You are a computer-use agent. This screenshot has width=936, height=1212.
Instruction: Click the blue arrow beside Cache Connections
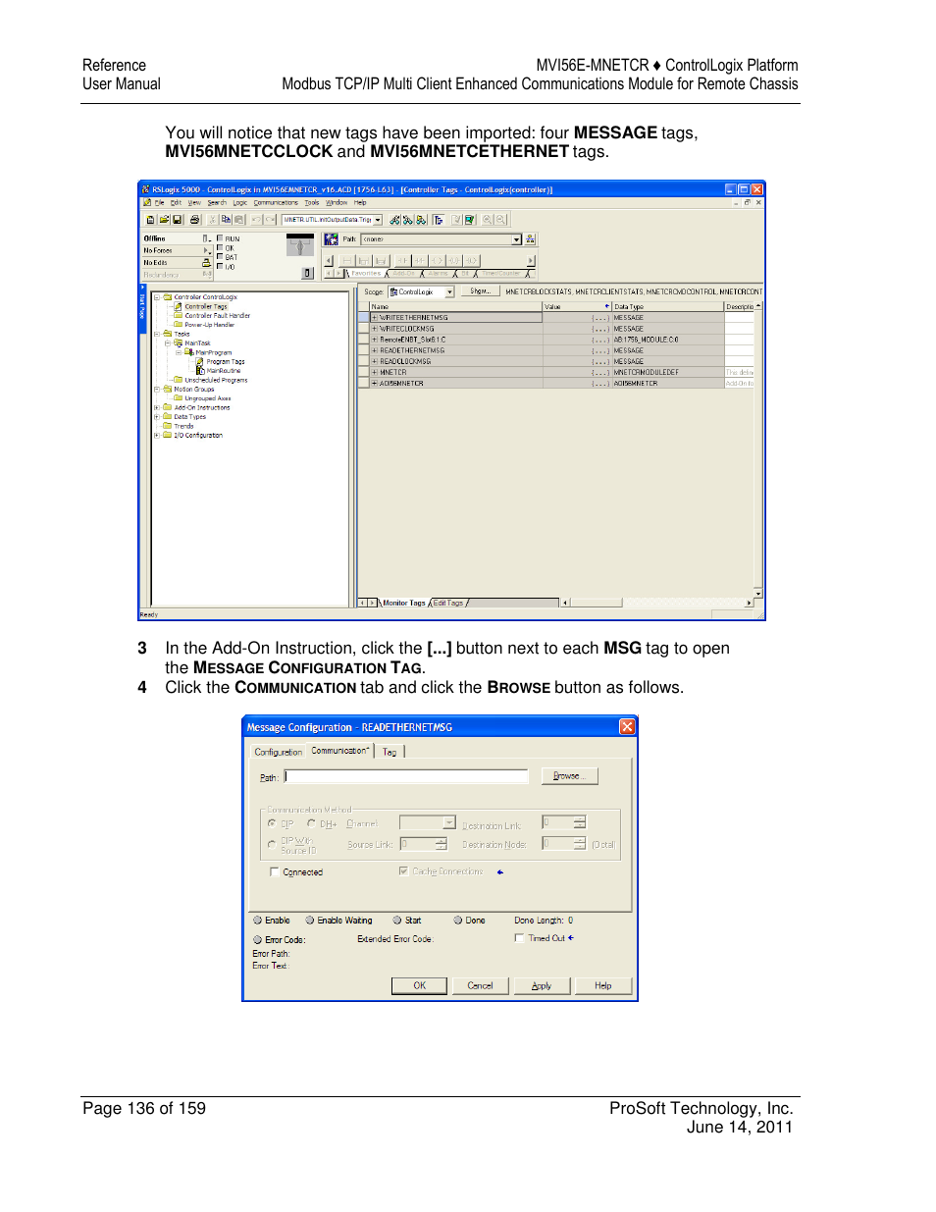500,871
